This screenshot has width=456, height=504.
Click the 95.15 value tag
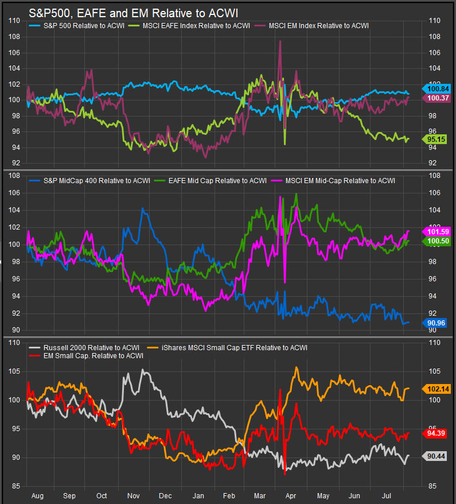(x=434, y=139)
